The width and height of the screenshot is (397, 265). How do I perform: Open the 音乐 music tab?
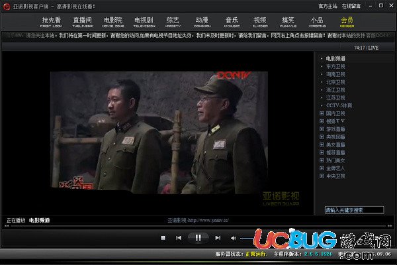pos(232,22)
